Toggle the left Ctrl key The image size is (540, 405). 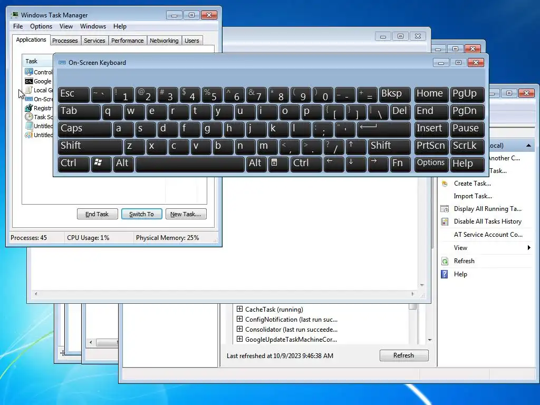pyautogui.click(x=74, y=164)
